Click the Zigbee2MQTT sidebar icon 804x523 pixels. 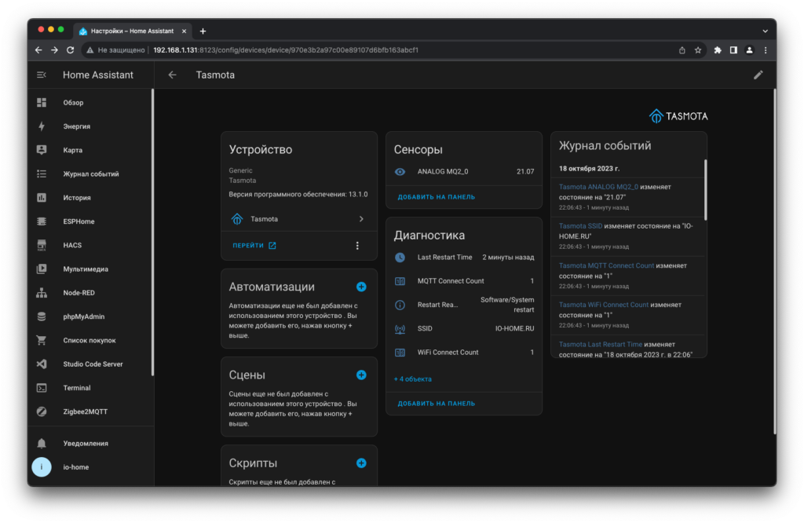pyautogui.click(x=42, y=411)
